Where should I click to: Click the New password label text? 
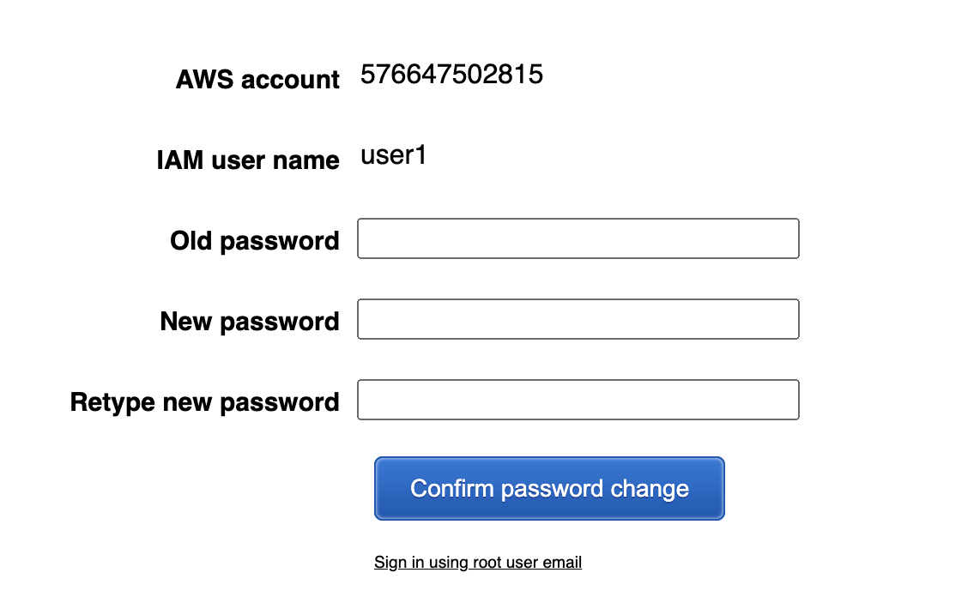click(x=250, y=322)
